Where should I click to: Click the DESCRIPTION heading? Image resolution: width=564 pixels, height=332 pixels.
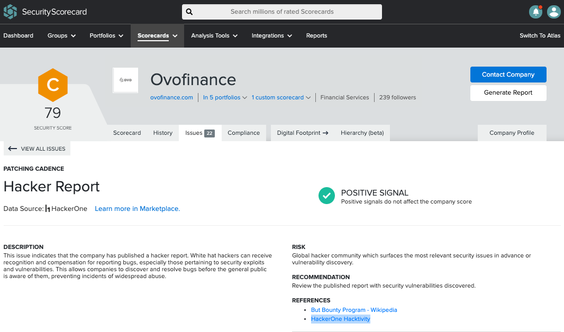coord(23,247)
